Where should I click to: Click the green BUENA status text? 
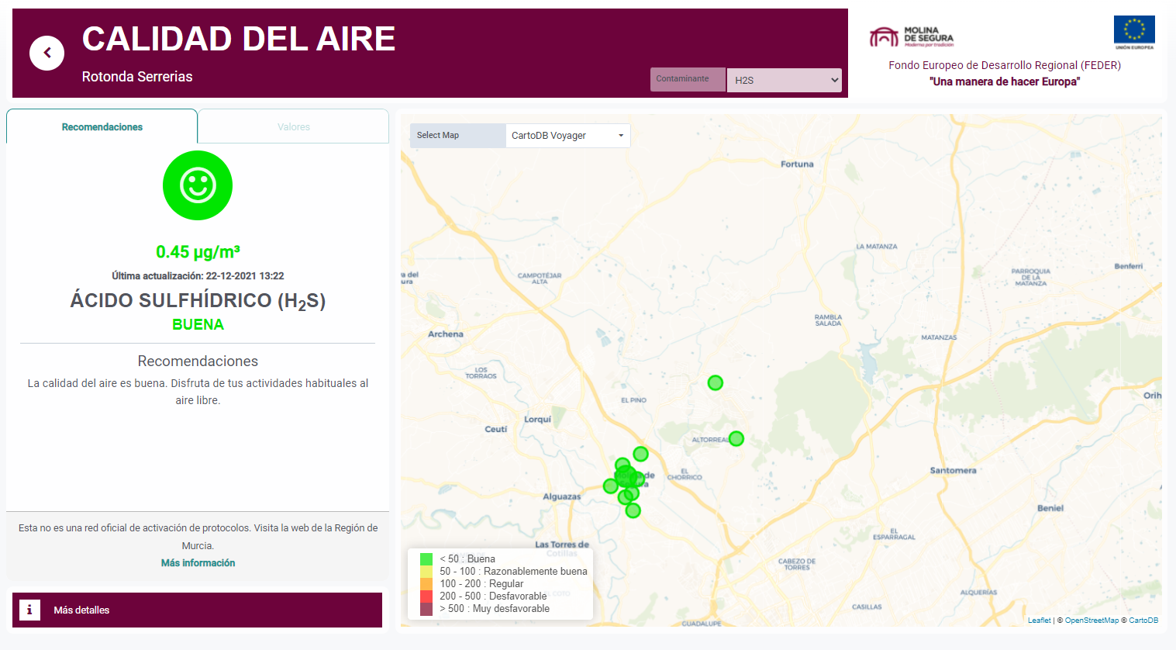[198, 324]
